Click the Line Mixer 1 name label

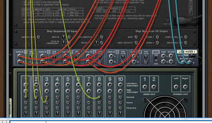pyautogui.click(x=187, y=52)
